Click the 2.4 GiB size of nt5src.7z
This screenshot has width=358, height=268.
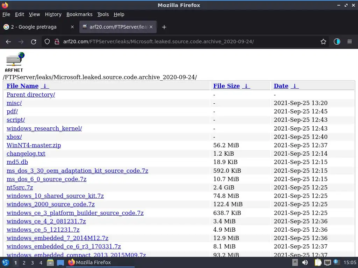tap(224, 187)
